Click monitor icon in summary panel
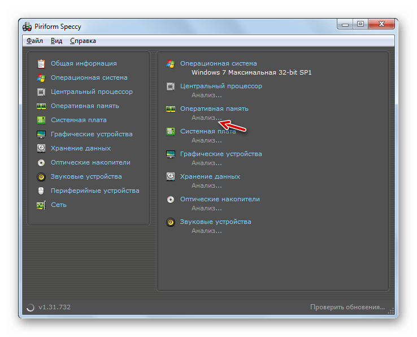This screenshot has height=337, width=417. 171,154
